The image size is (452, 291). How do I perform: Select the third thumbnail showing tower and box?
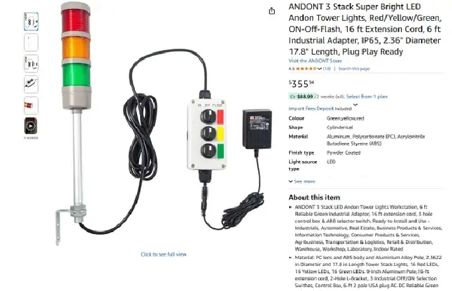pyautogui.click(x=31, y=63)
